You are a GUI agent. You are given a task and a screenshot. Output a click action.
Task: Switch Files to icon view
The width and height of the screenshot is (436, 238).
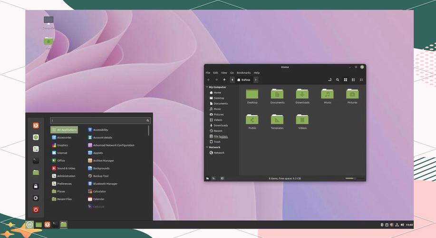345,79
